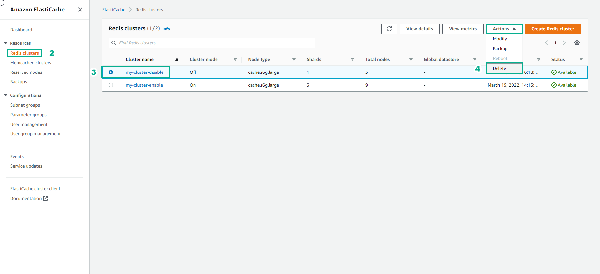Image resolution: width=600 pixels, height=274 pixels.
Task: Close the Amazon ElastiCache side panel
Action: (80, 10)
